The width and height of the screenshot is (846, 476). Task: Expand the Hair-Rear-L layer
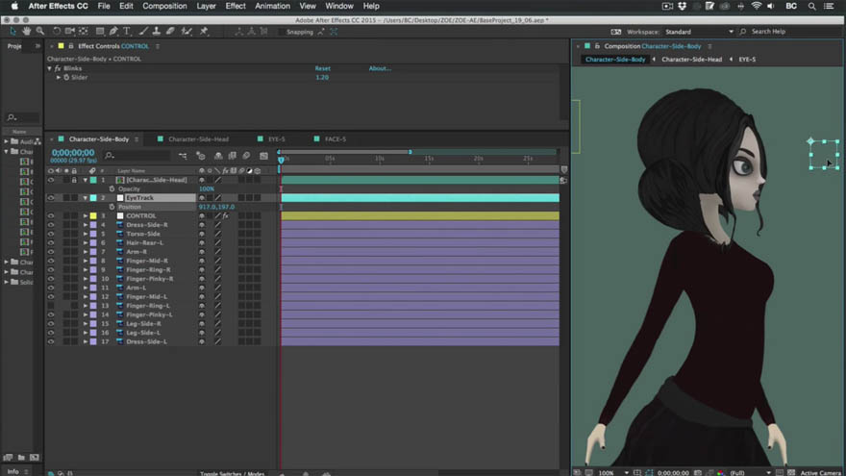(86, 243)
